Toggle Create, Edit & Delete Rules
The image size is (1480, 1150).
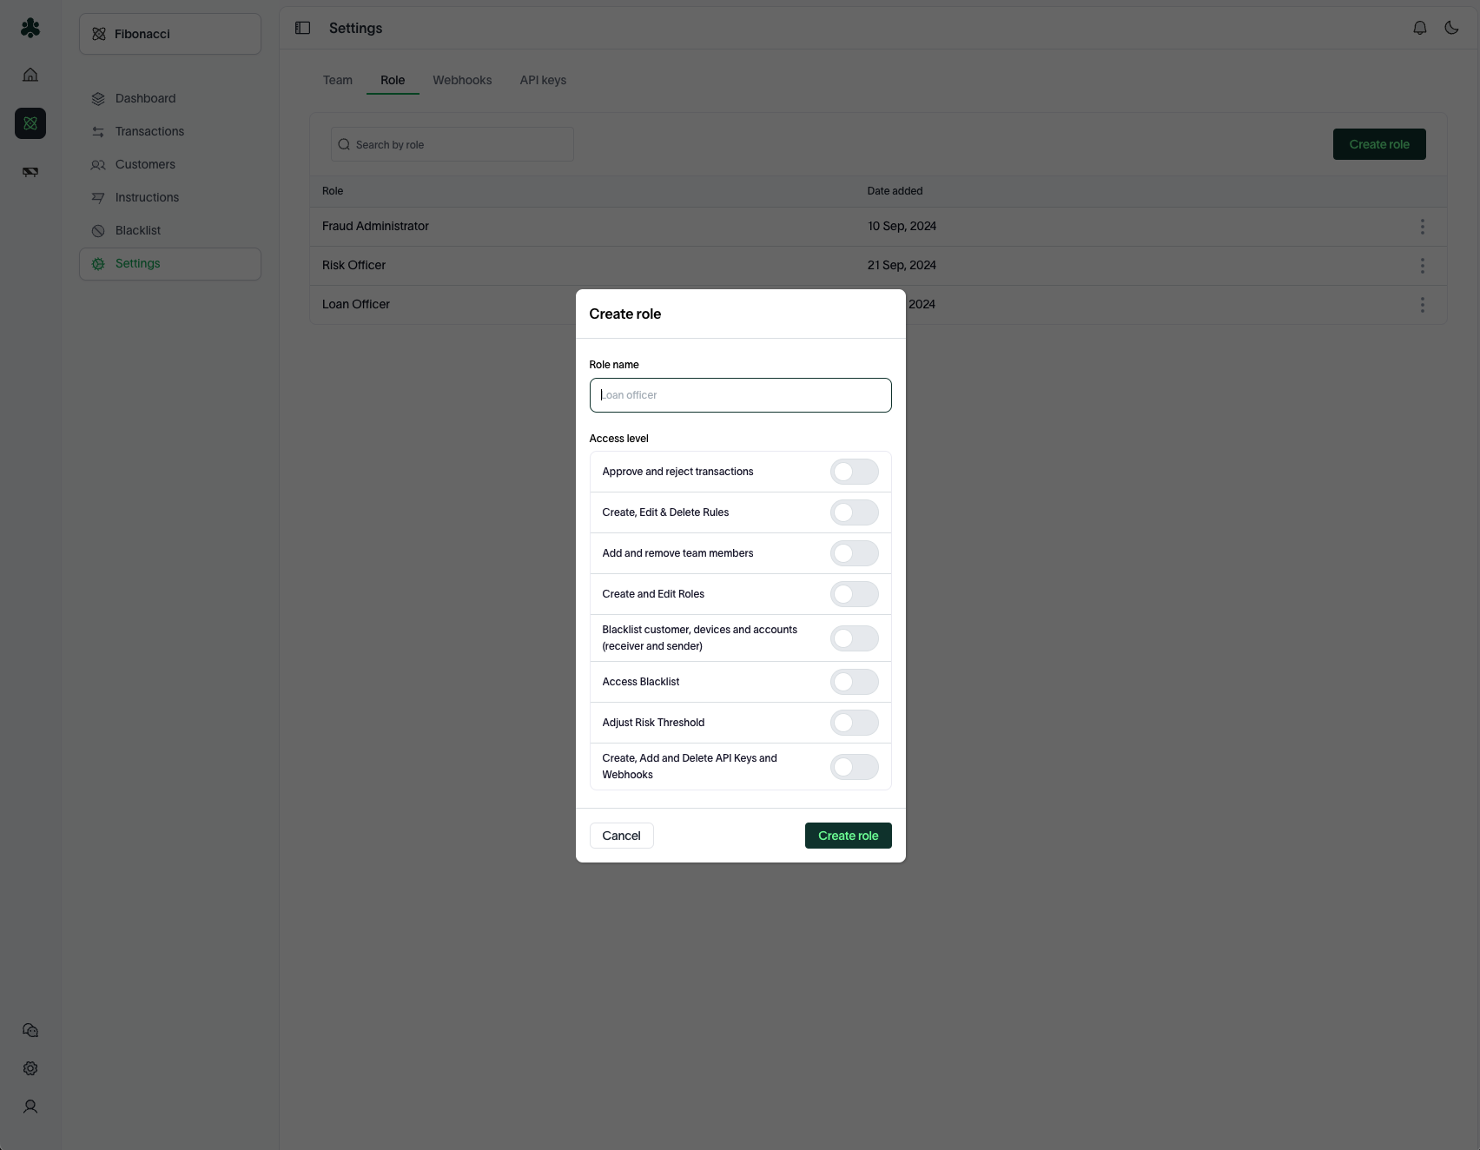[854, 512]
